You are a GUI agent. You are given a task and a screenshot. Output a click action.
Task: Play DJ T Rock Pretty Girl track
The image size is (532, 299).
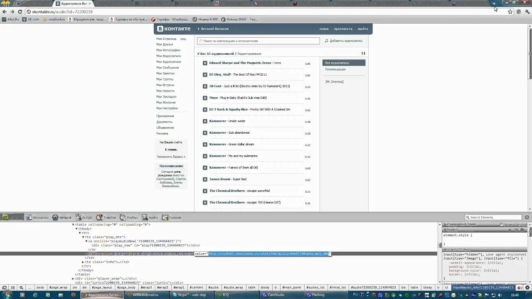click(x=205, y=110)
